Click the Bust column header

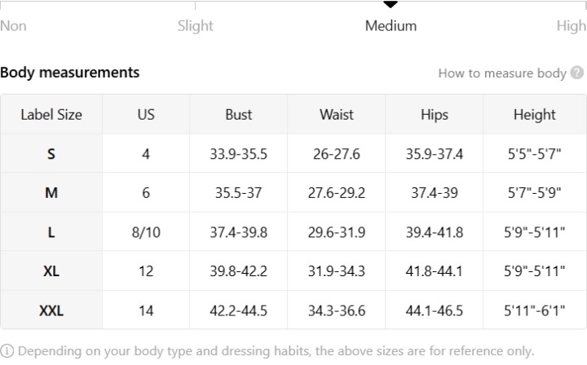click(238, 114)
